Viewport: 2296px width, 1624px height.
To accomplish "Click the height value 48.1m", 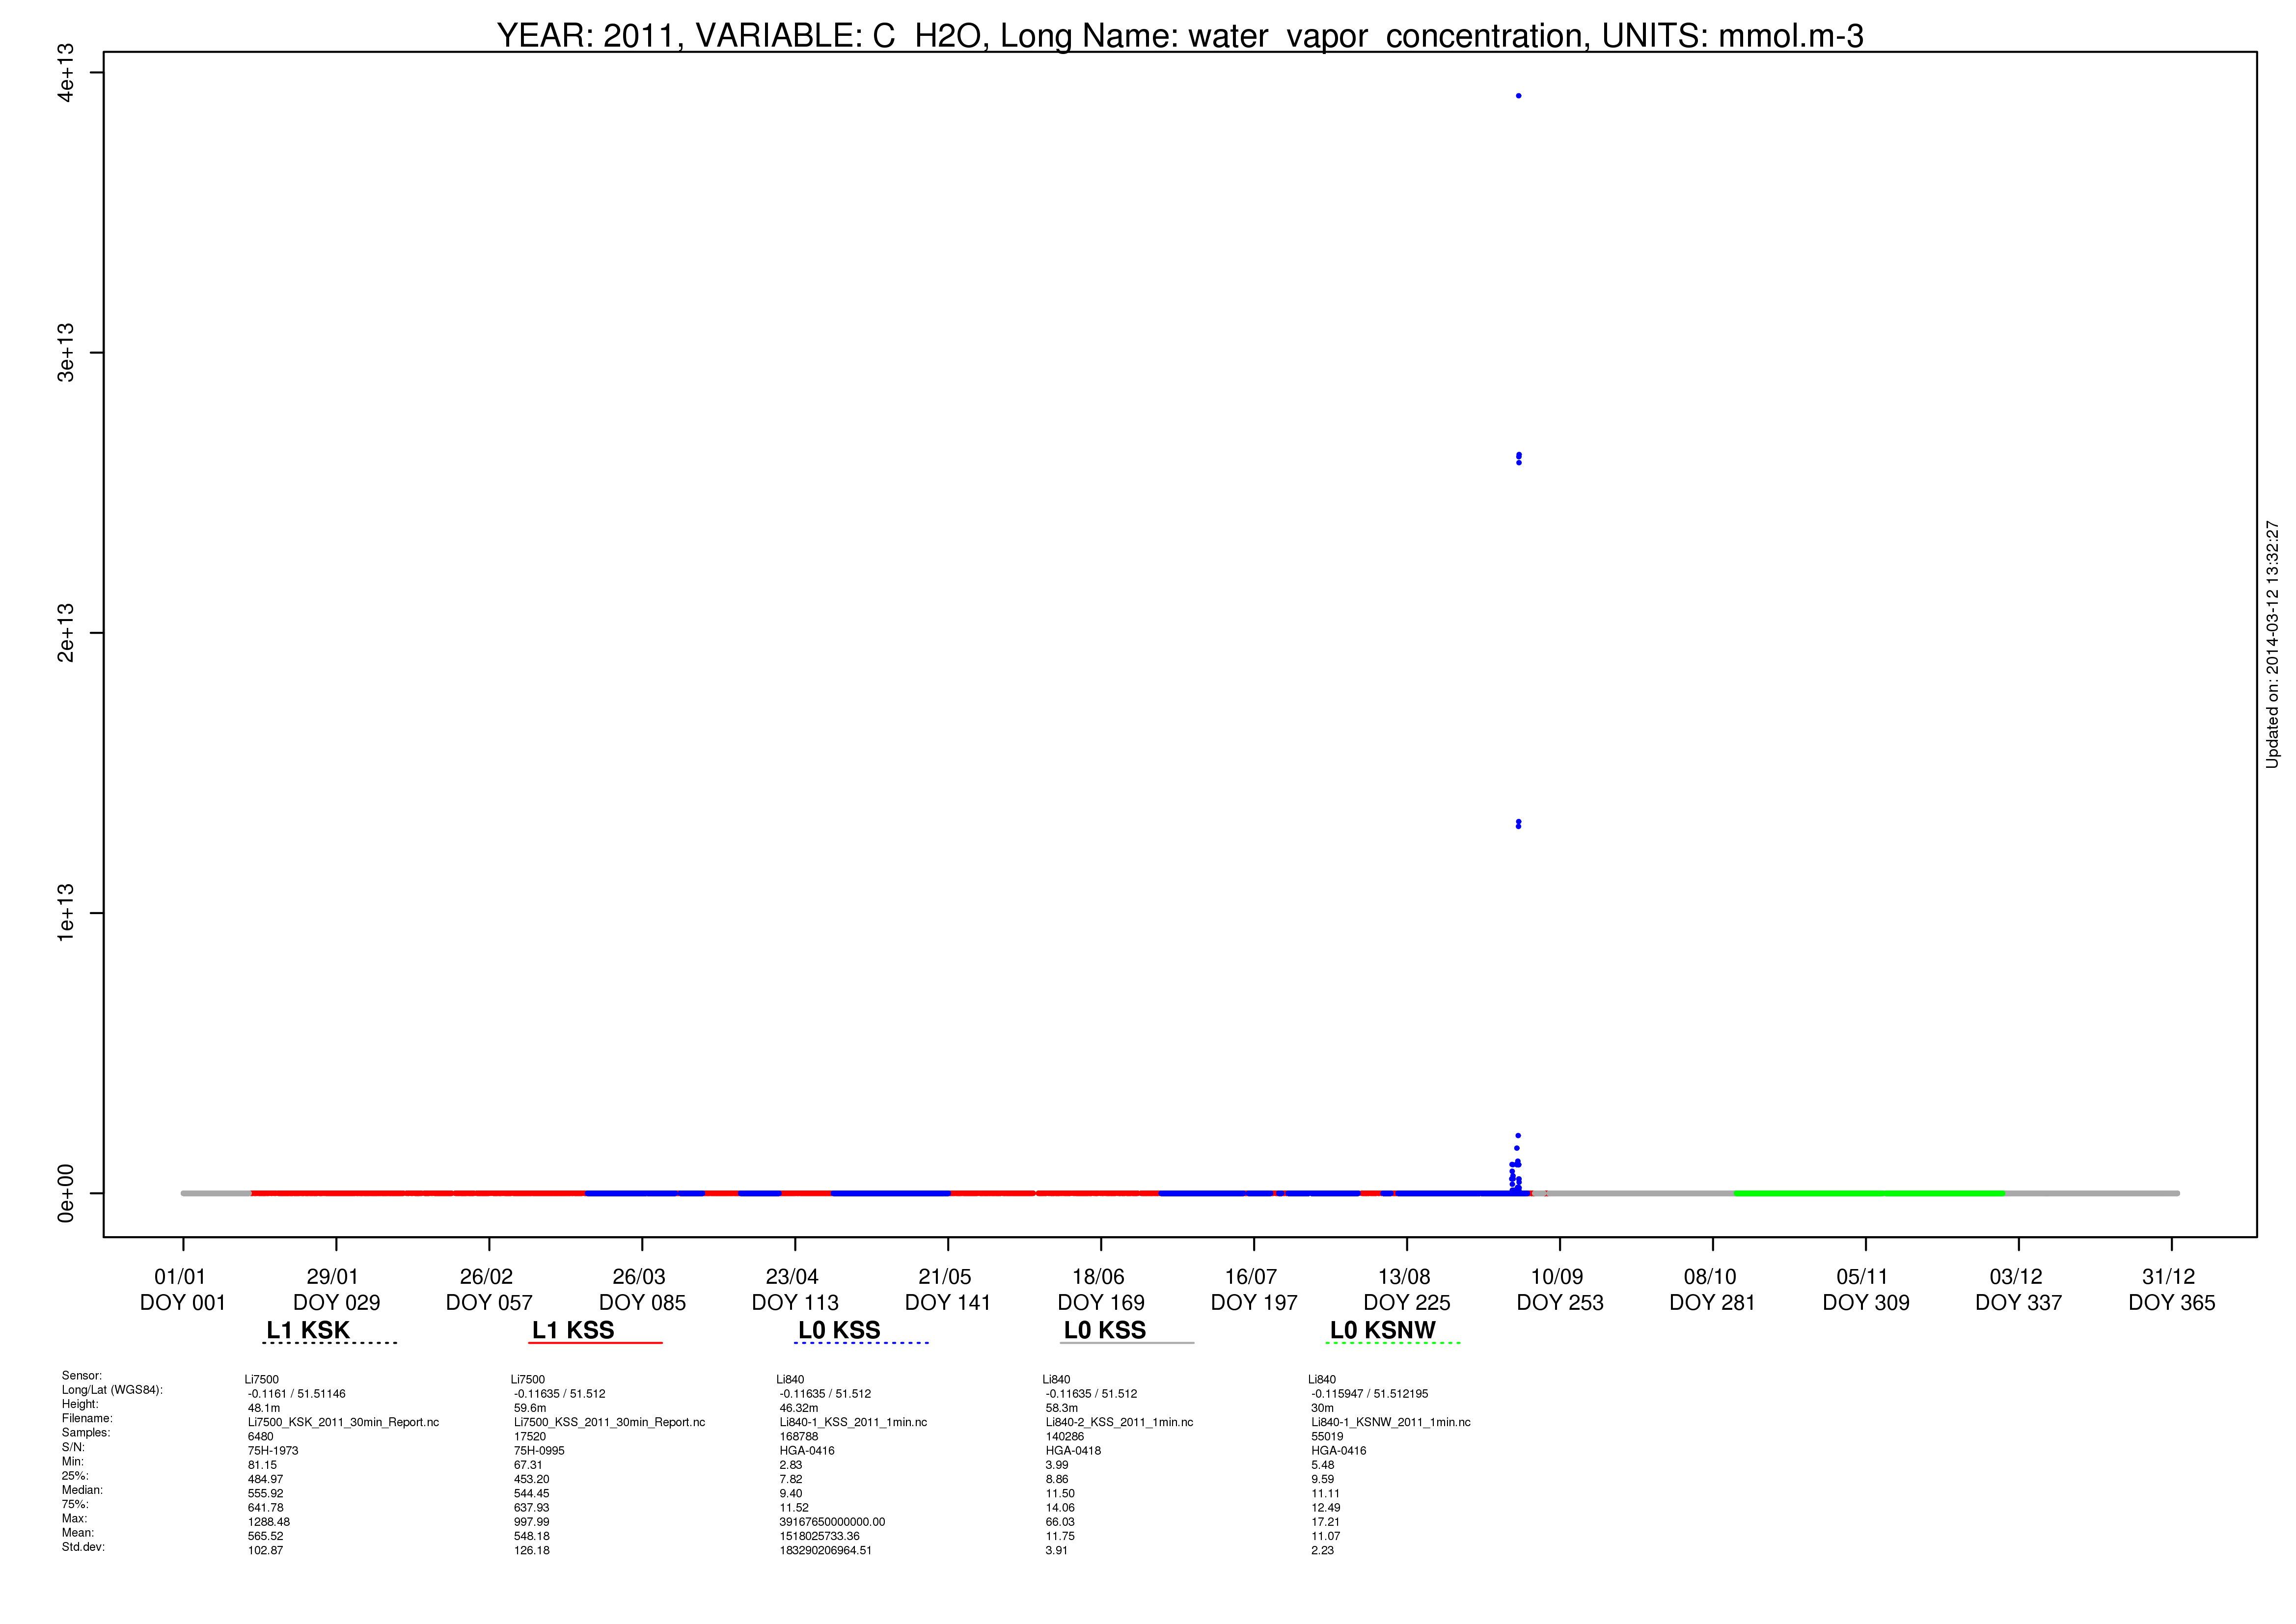I will tap(264, 1408).
